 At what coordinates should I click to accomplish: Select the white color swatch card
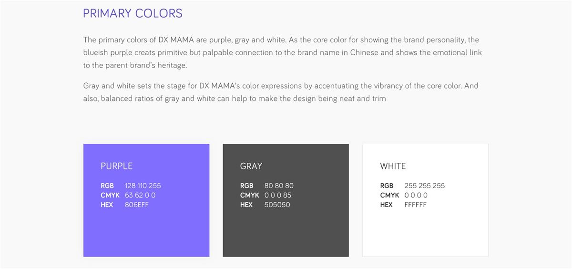point(425,233)
